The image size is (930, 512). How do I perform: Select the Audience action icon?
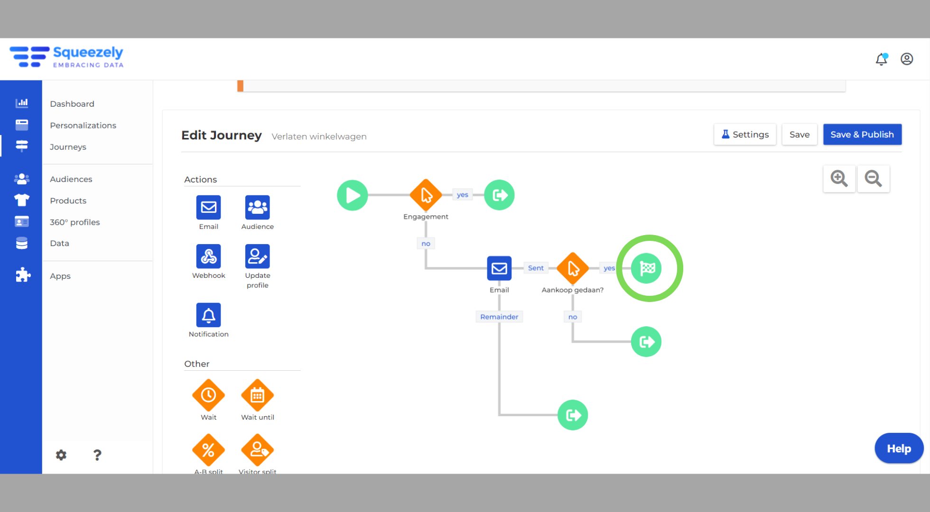257,207
